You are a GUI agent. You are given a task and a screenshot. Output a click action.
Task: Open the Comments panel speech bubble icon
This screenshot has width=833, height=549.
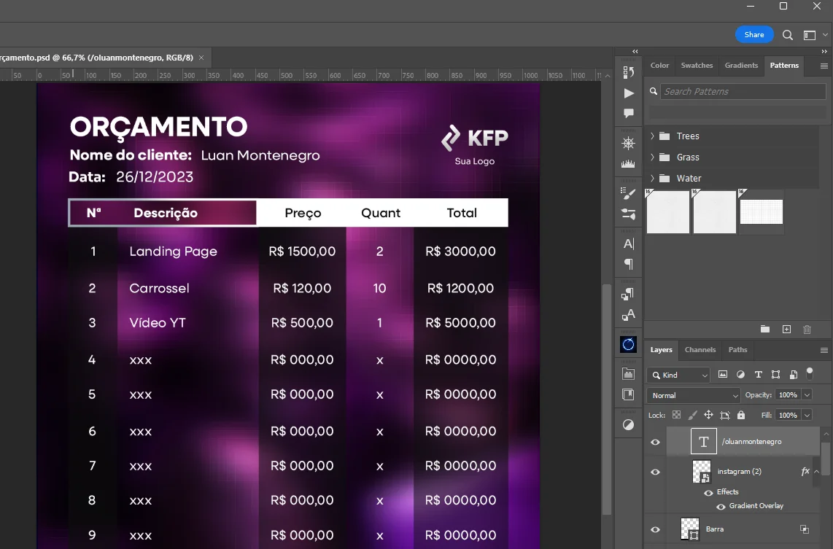click(x=629, y=113)
